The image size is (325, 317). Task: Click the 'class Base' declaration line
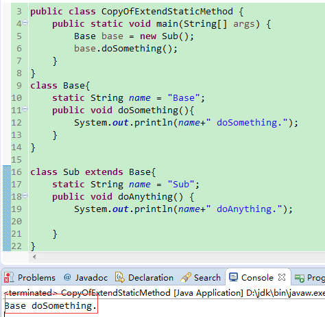click(60, 86)
